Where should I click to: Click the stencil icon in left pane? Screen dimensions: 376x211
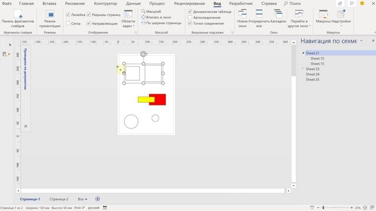[x=5, y=54]
